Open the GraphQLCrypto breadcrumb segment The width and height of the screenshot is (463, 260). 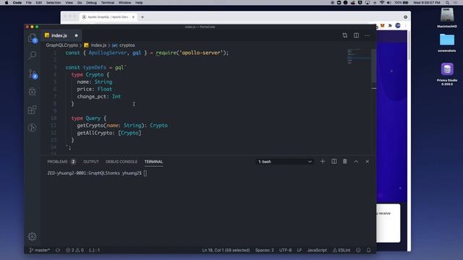click(x=62, y=45)
